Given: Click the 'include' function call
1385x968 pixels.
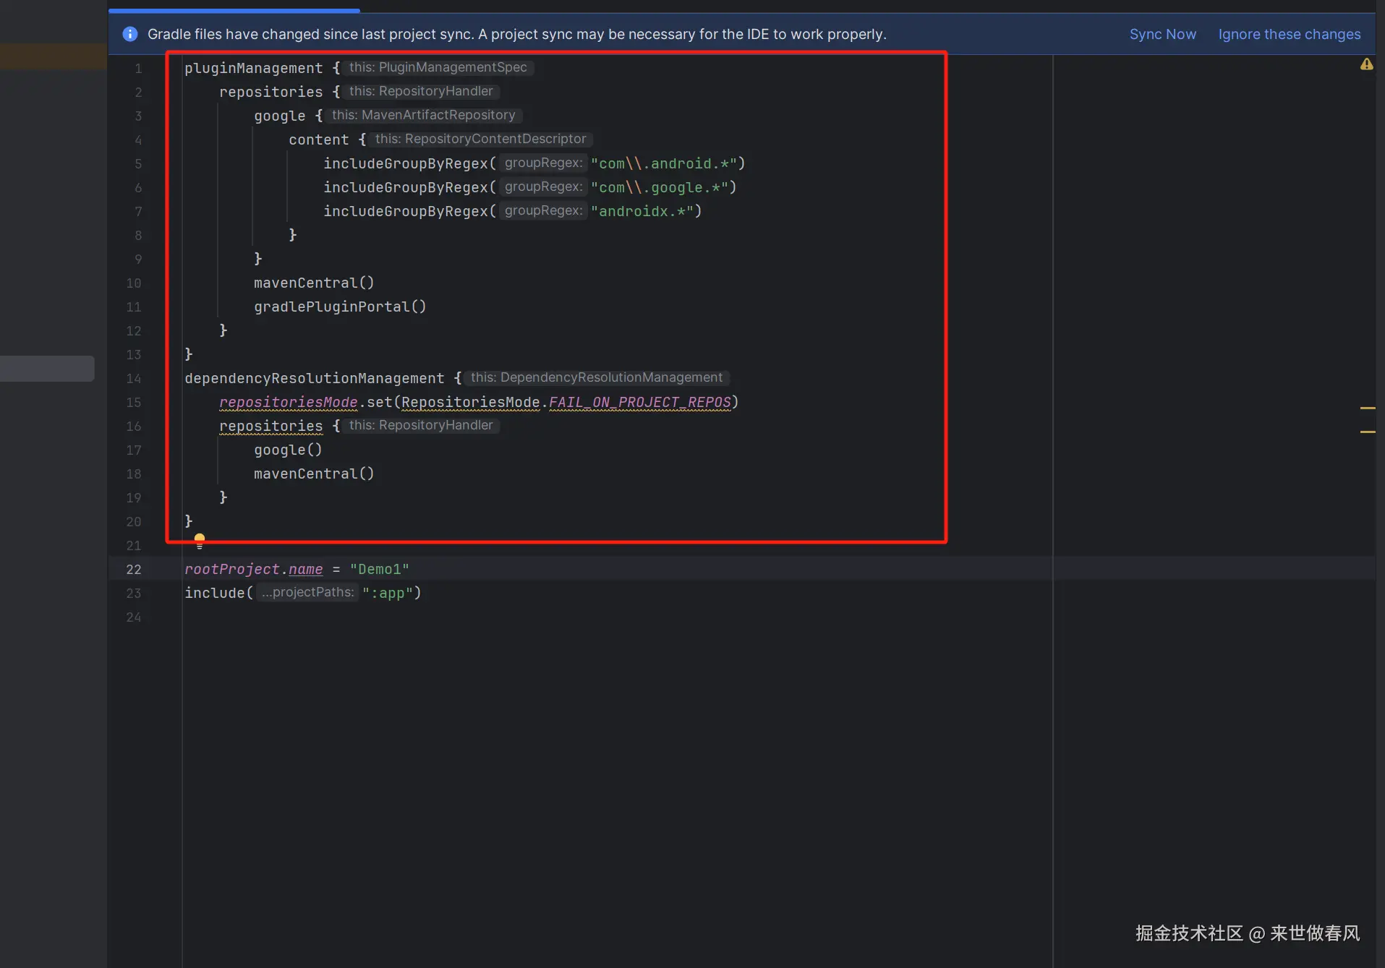Looking at the screenshot, I should coord(214,593).
